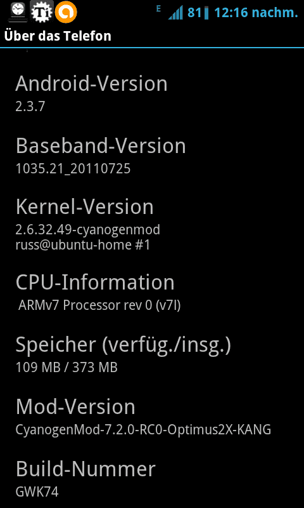Tap the battery level 81 indicator
This screenshot has height=508, width=304.
click(x=198, y=13)
